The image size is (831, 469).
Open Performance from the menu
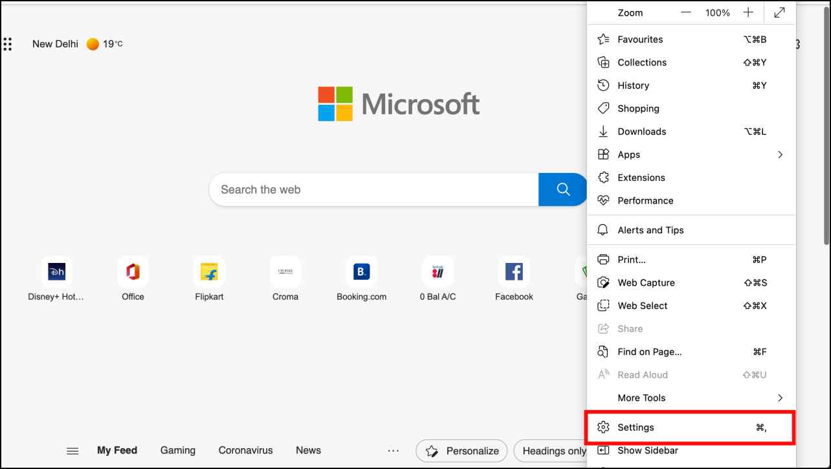click(x=691, y=201)
